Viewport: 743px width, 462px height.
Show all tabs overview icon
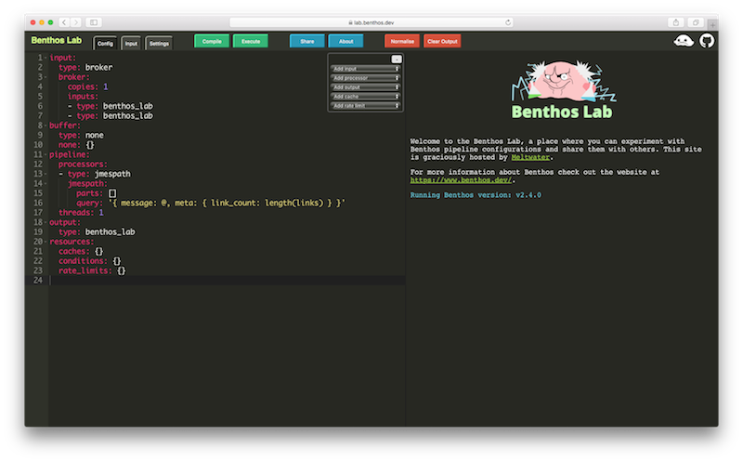[696, 22]
